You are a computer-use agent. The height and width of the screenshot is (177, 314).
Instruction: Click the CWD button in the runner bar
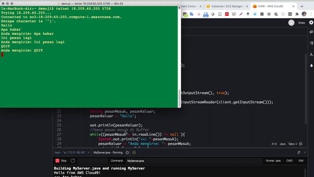289,161
